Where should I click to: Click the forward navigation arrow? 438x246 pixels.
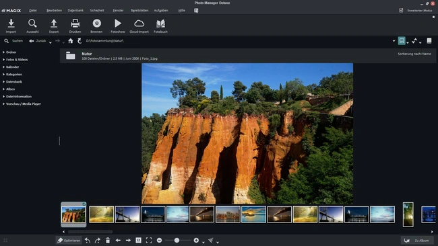point(57,41)
